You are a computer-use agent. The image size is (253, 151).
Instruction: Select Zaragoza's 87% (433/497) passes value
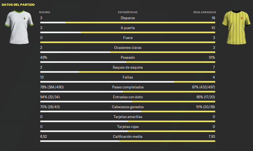(x=203, y=87)
